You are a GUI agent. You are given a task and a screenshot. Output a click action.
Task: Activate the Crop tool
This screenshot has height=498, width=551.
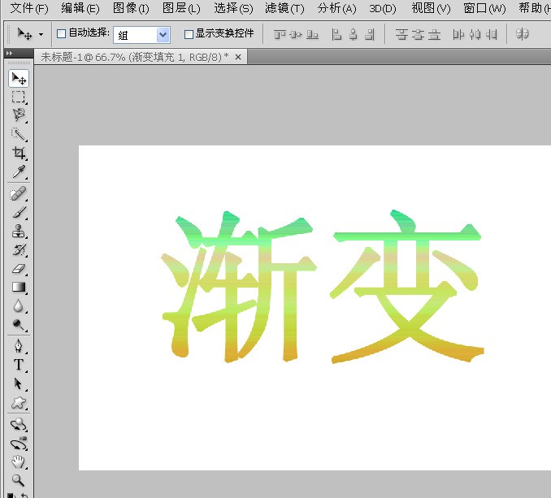(x=19, y=153)
